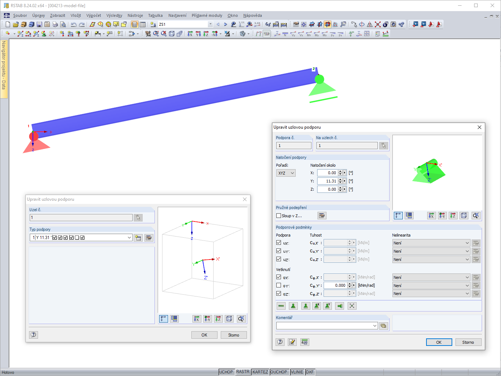Open help in the left support dialog
Screen dimensions: 501x376
tap(33, 335)
